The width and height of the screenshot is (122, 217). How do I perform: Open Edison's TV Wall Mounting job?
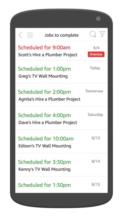tap(61, 142)
